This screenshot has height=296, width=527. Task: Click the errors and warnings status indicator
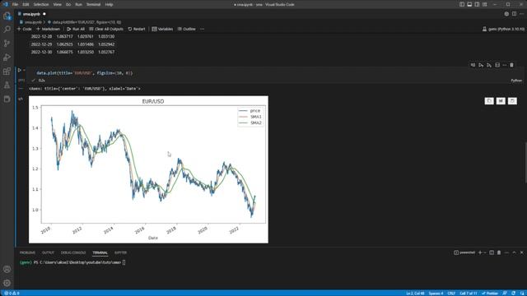coord(12,294)
